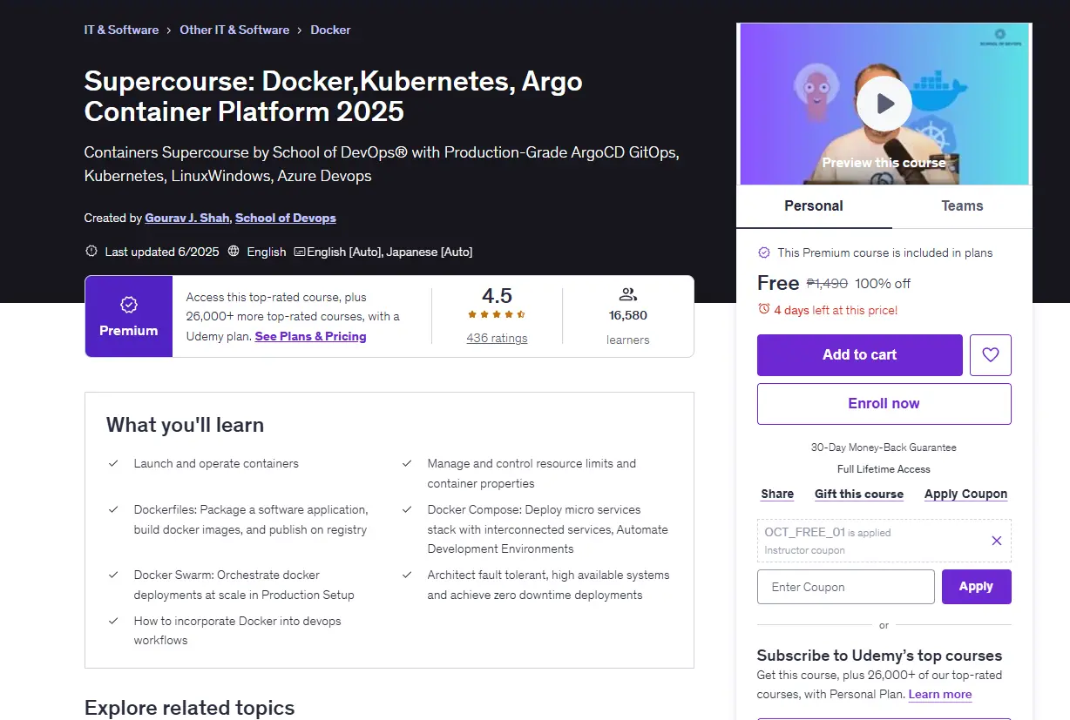This screenshot has width=1070, height=720.
Task: Click Explore related topics heading
Action: pyautogui.click(x=189, y=708)
